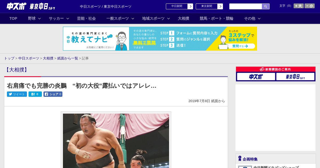
Task: Expand the 一般スポーツ dropdown chevron
Action: (133, 18)
